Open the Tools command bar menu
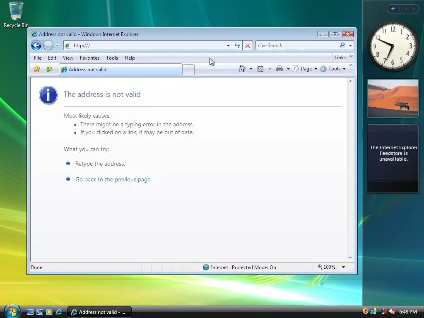 (x=333, y=69)
